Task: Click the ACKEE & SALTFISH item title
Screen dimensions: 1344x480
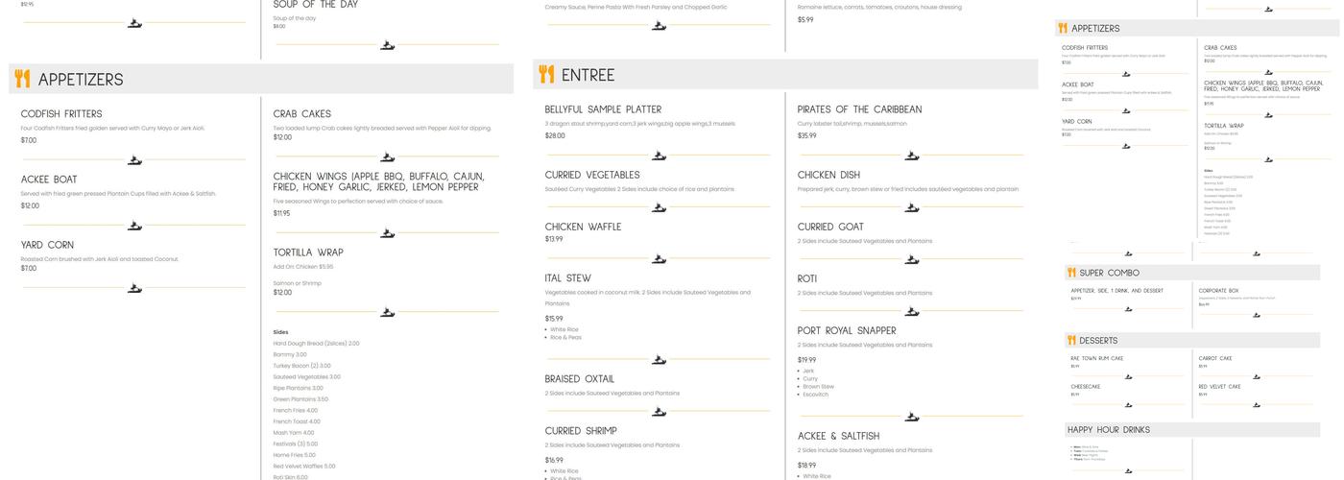Action: tap(838, 436)
